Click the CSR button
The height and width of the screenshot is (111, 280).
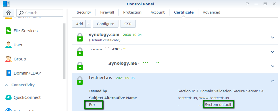click(128, 24)
